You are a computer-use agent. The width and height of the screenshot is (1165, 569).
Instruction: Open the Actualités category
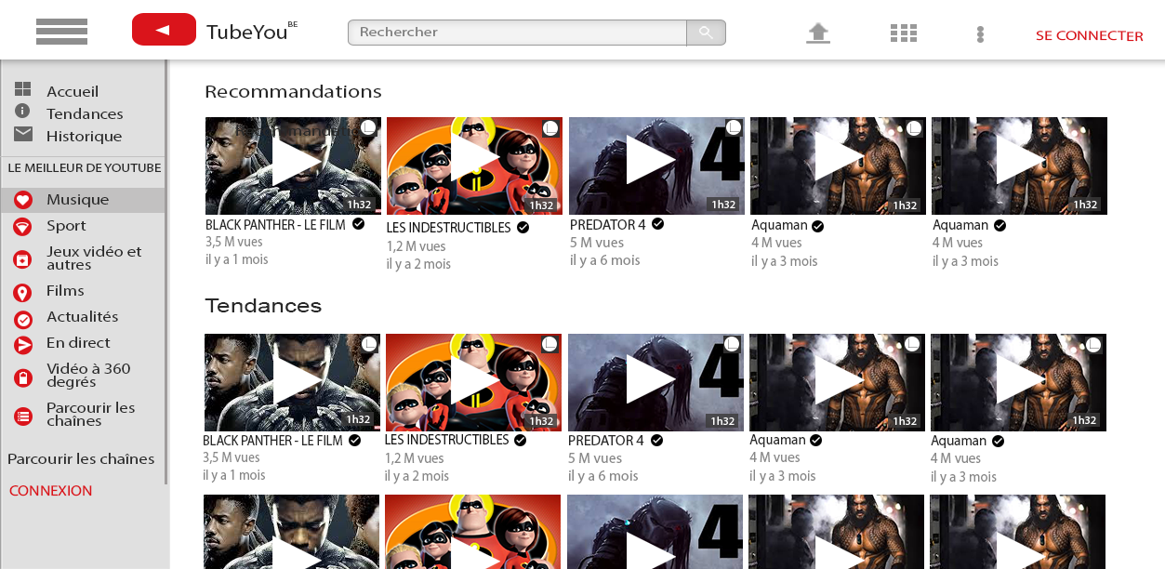[x=83, y=317]
